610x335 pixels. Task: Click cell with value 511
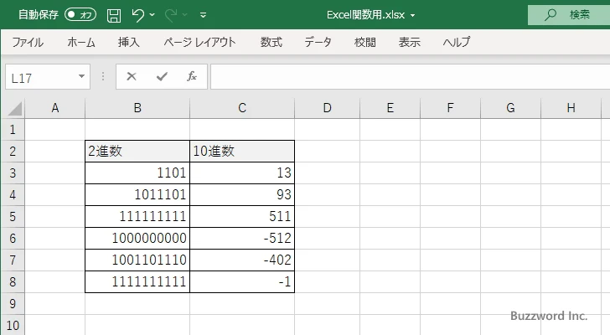[x=242, y=216]
